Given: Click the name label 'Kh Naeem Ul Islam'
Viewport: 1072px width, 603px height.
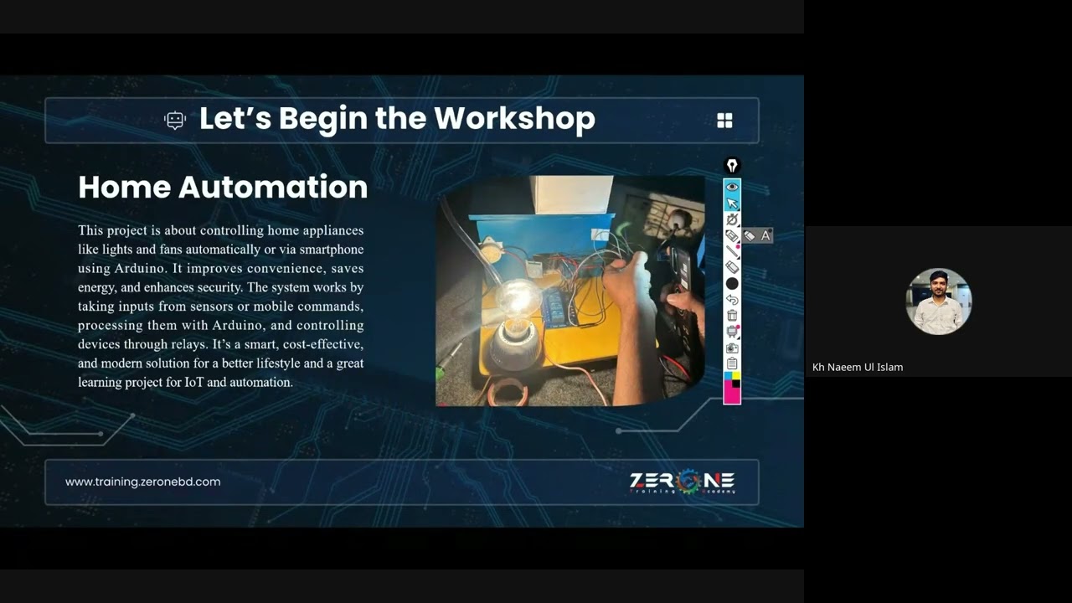Looking at the screenshot, I should coord(858,367).
